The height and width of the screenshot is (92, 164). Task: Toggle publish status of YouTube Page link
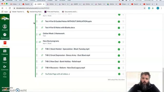click(119, 74)
